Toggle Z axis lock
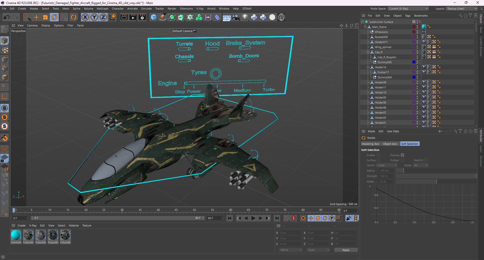Image resolution: width=484 pixels, height=260 pixels. [103, 17]
